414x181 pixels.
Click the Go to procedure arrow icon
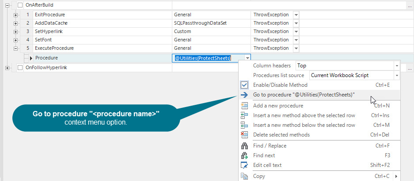(244, 95)
